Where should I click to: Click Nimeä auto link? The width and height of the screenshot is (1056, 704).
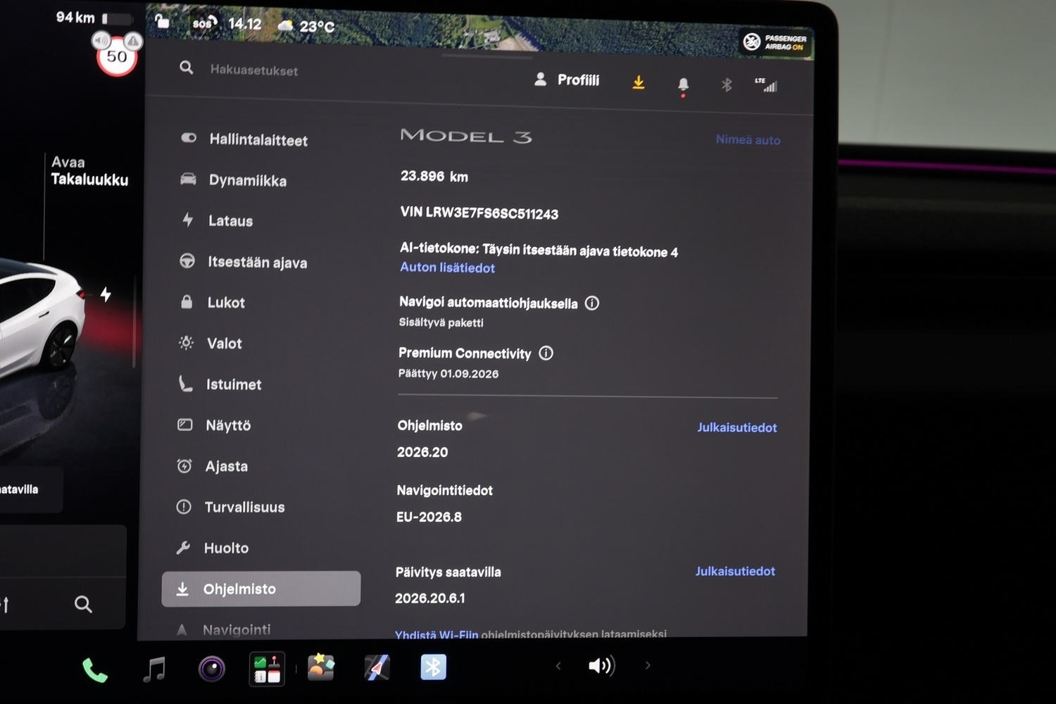748,139
